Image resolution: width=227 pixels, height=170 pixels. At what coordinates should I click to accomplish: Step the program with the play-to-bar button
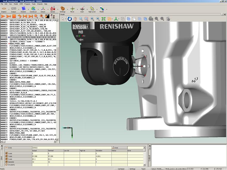pyautogui.click(x=9, y=16)
